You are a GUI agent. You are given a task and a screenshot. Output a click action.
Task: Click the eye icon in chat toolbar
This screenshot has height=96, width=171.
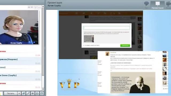pyautogui.click(x=33, y=93)
